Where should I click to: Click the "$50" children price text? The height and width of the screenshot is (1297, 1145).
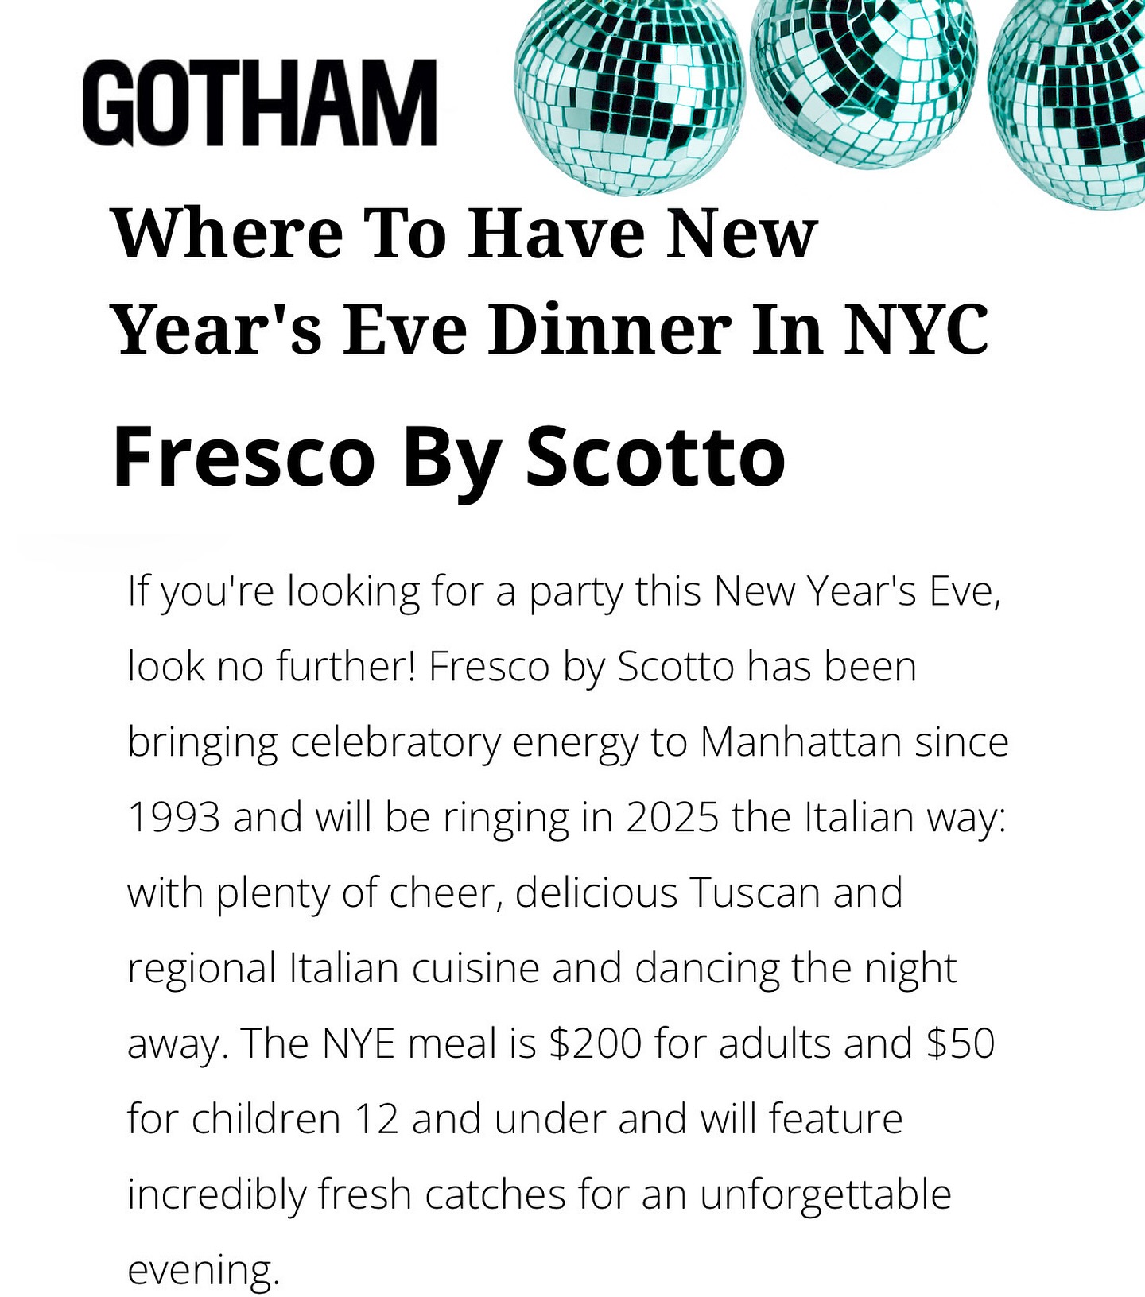961,1043
